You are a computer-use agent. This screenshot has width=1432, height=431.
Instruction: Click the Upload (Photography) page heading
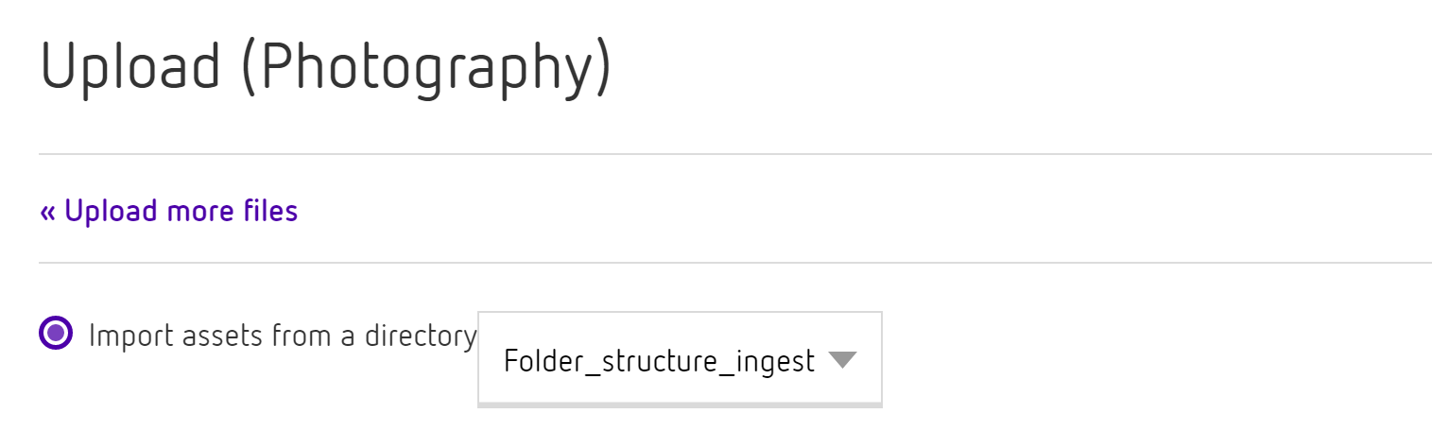pos(326,67)
